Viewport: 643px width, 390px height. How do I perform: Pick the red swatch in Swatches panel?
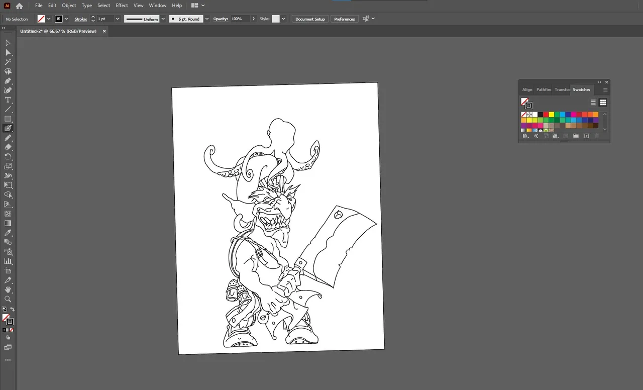point(546,115)
